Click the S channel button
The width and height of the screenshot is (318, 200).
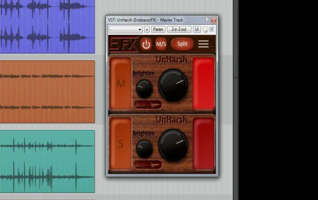pyautogui.click(x=120, y=144)
